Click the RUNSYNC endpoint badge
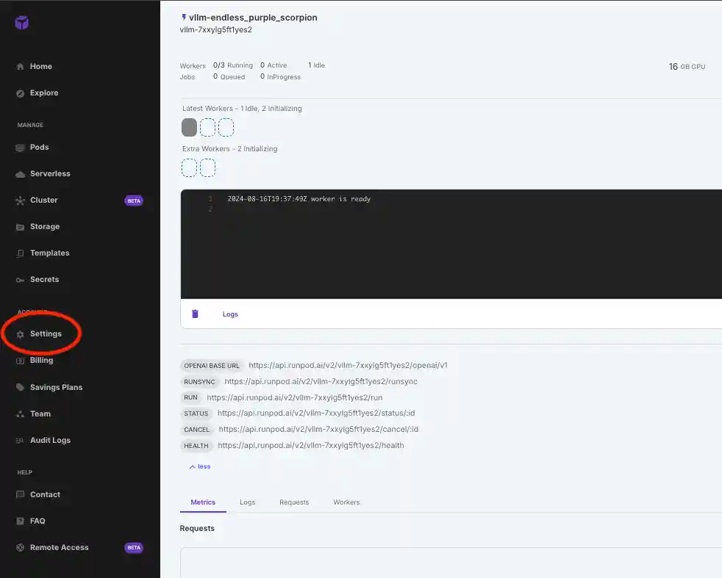 pyautogui.click(x=199, y=382)
